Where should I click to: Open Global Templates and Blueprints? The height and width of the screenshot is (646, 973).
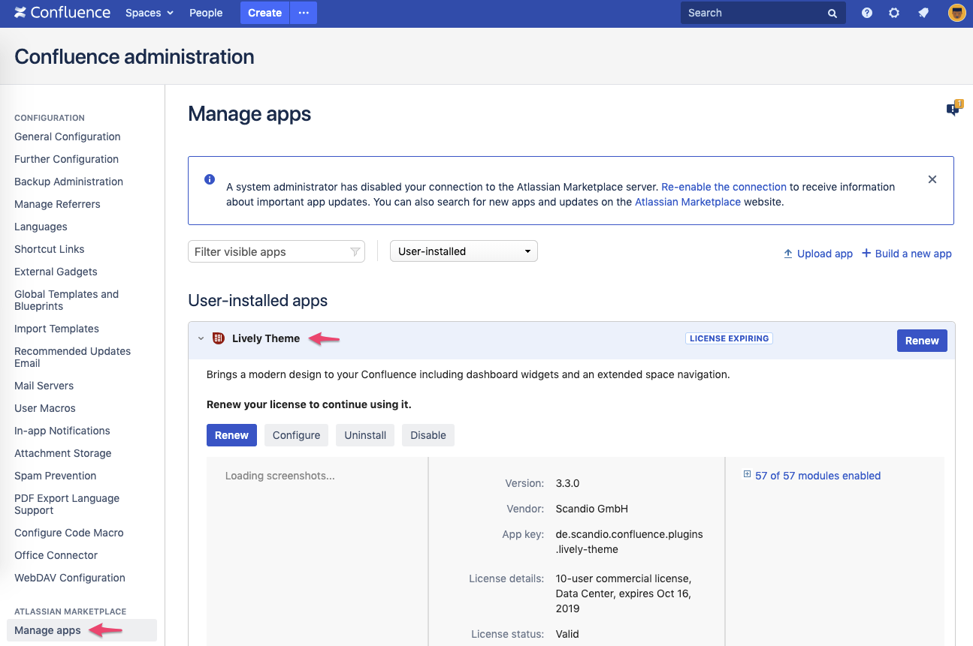click(x=66, y=300)
